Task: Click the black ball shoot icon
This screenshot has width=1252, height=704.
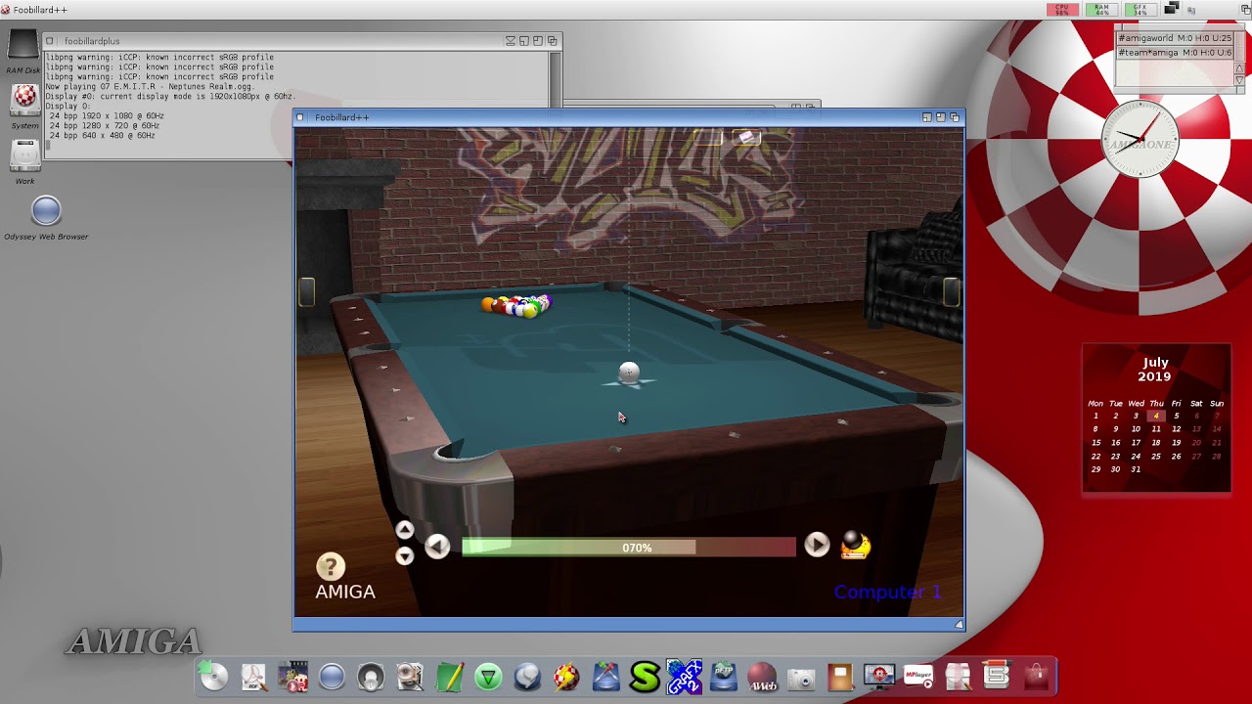Action: point(855,545)
